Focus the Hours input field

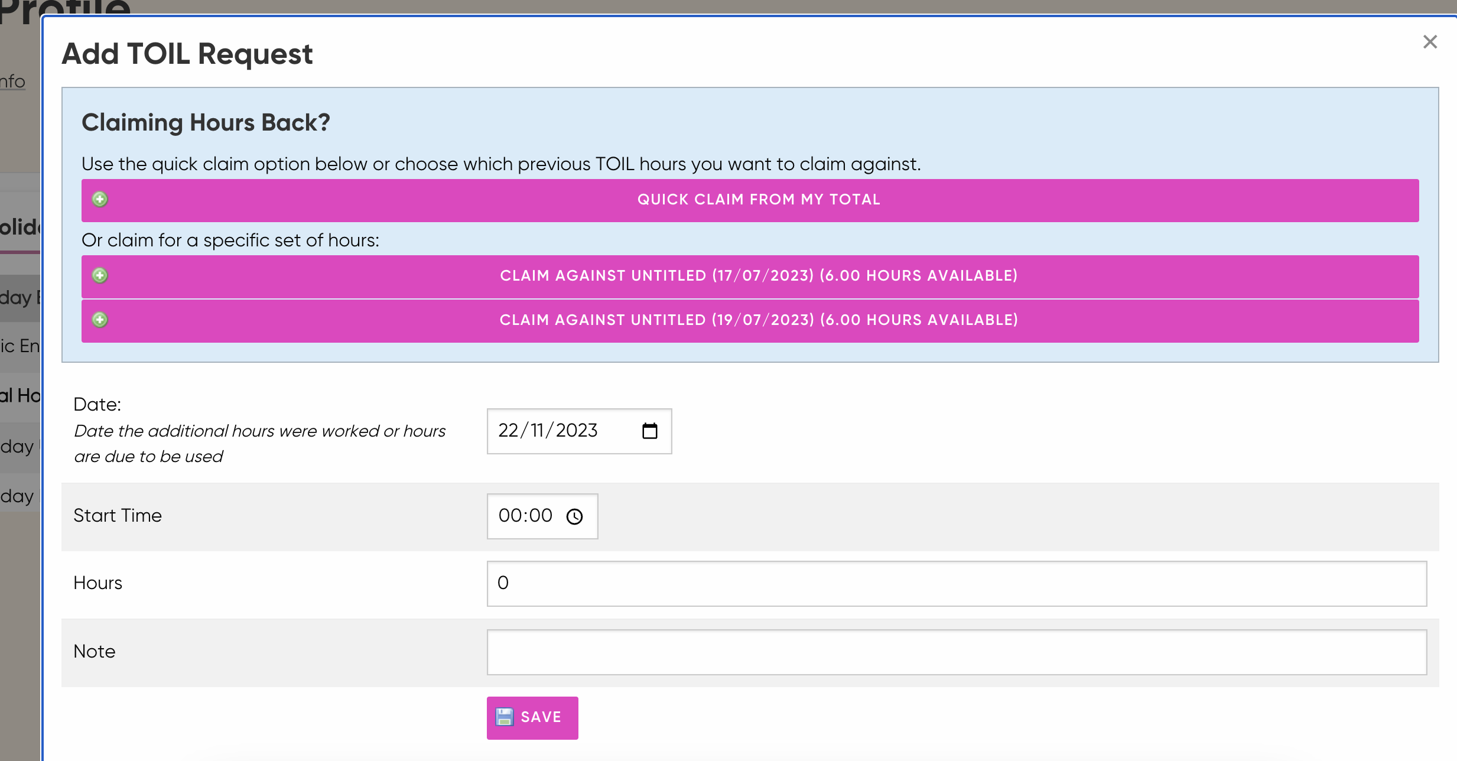[x=957, y=584]
